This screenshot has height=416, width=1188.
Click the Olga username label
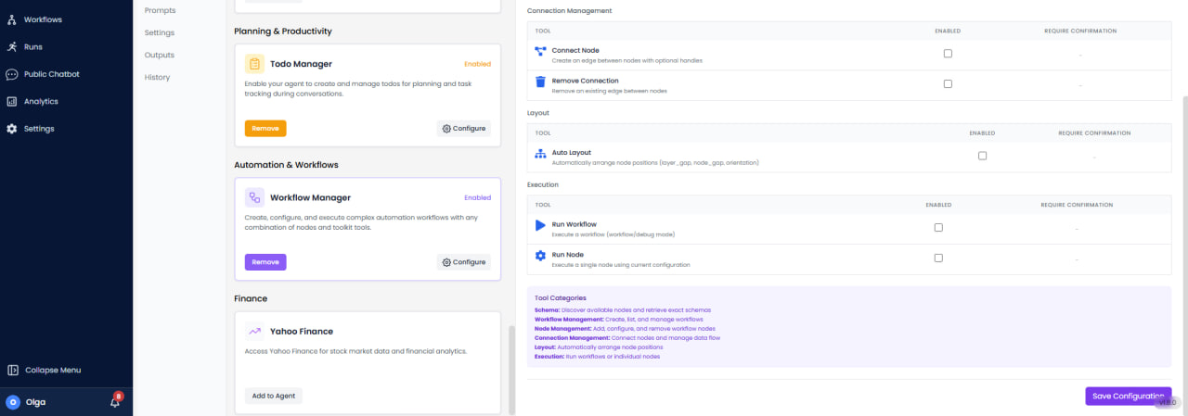[x=35, y=402]
